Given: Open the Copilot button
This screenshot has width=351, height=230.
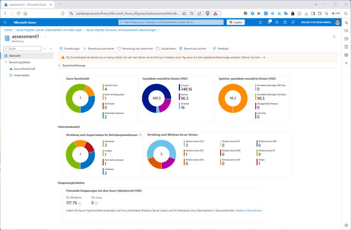Looking at the screenshot, I should tap(236, 22).
